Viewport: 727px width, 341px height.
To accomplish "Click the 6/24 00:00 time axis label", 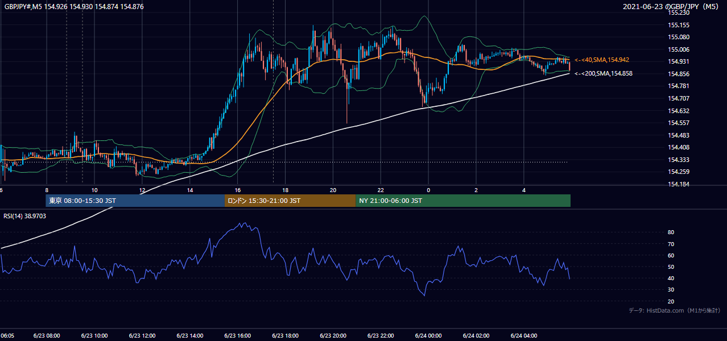I will pyautogui.click(x=429, y=336).
